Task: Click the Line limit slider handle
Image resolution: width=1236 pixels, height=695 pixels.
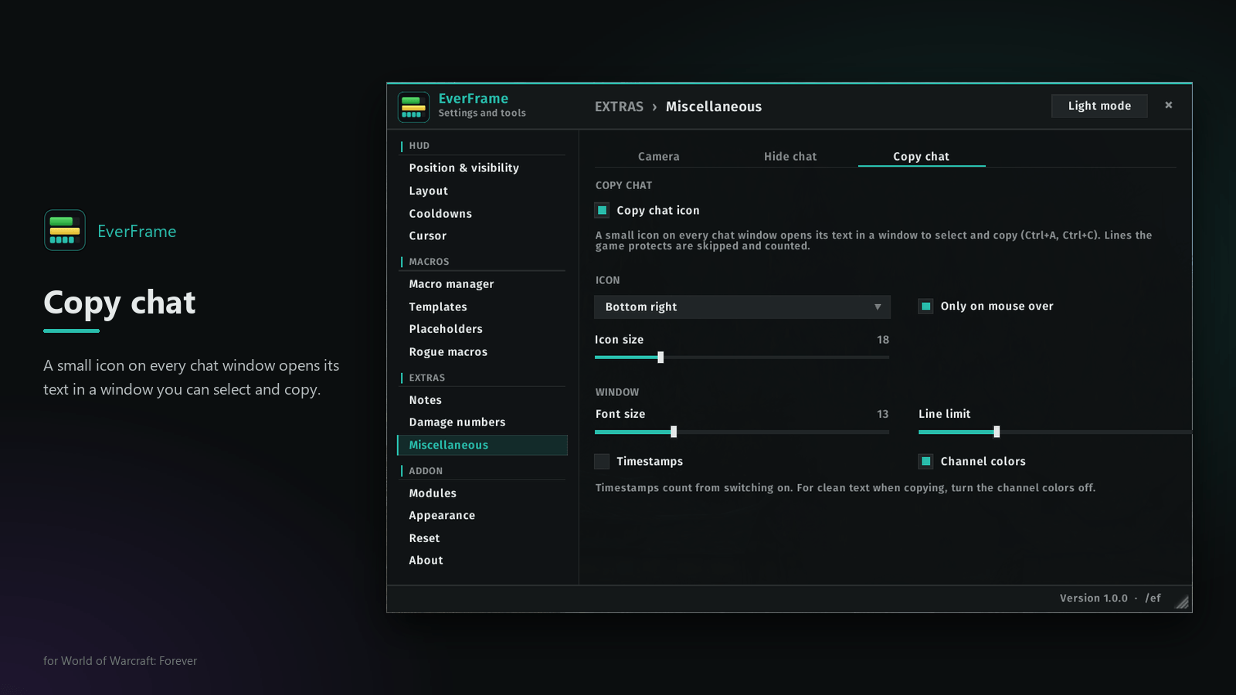Action: (997, 432)
